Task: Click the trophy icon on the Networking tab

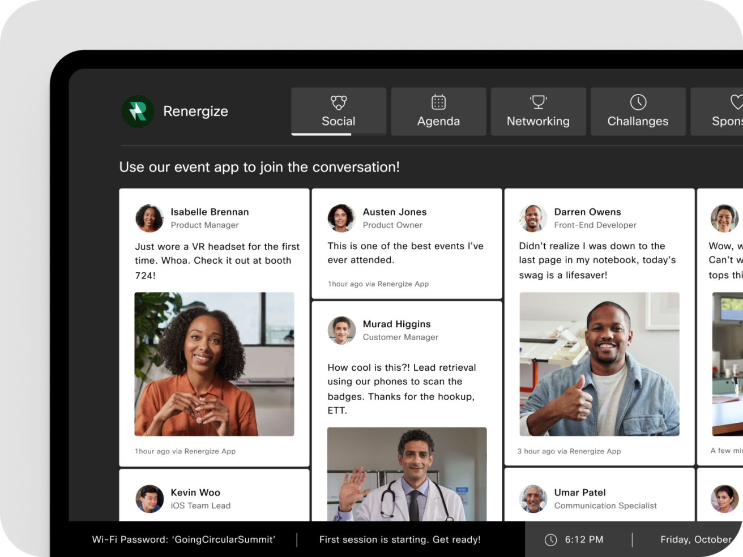Action: pos(538,102)
